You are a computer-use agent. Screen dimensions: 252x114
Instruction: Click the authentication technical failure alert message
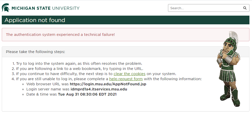coord(61,35)
